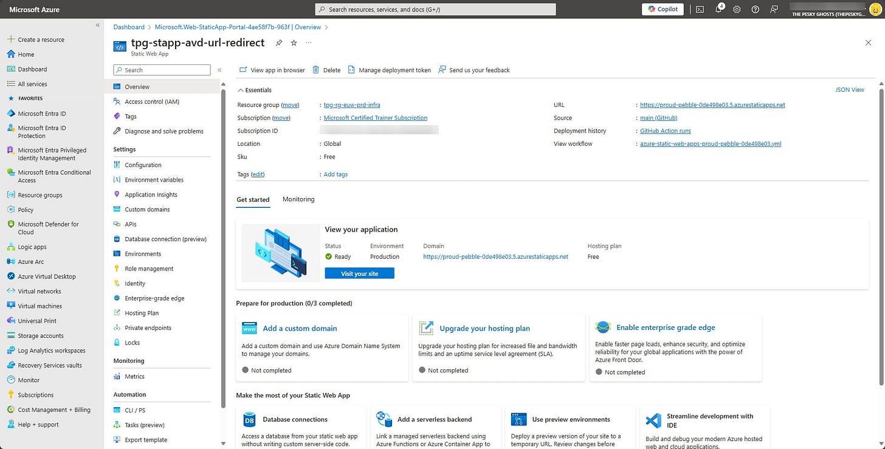Open the Overview menu item
885x449 pixels.
(161, 87)
